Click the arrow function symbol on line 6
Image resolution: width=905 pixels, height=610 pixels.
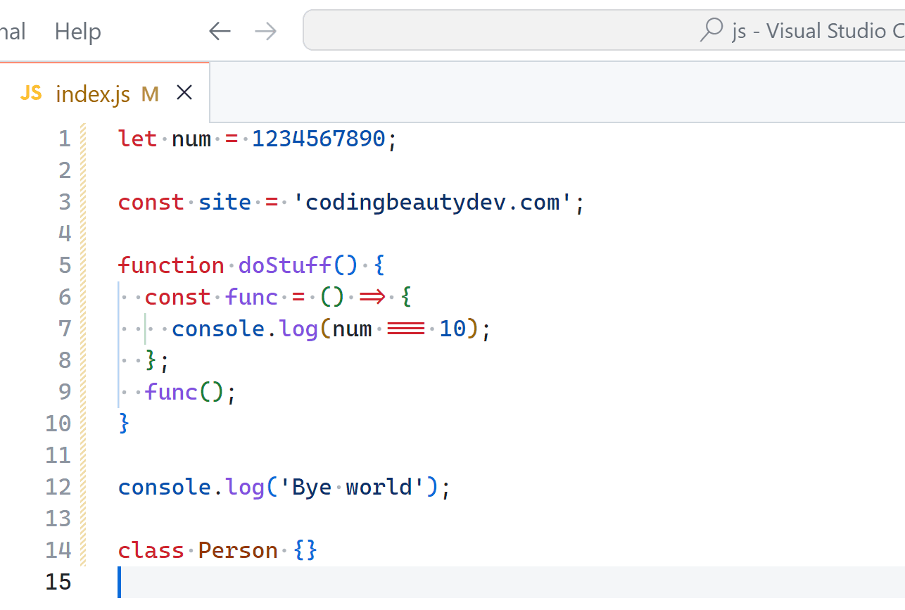coord(373,298)
